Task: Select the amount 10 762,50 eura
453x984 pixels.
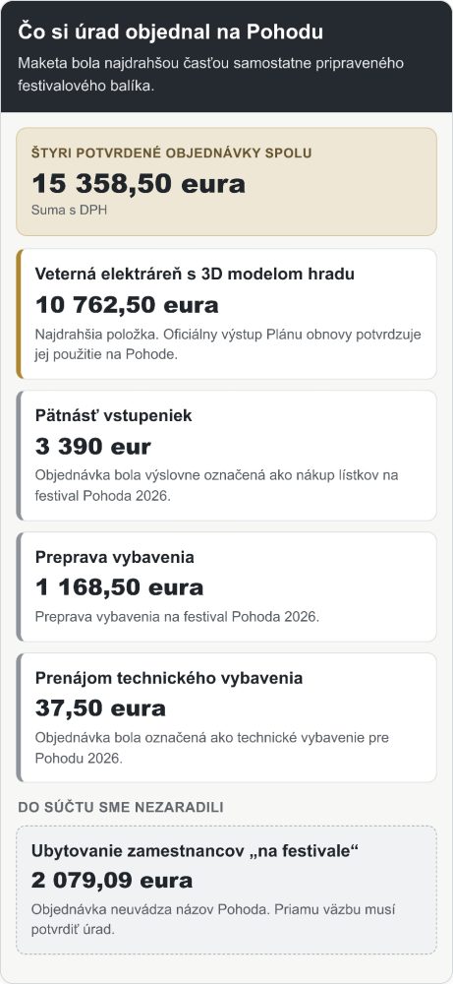Action: [127, 305]
